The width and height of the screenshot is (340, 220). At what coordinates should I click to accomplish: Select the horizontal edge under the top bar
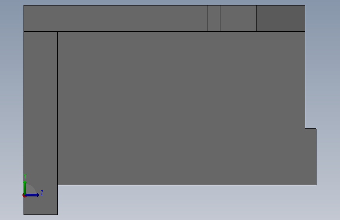point(164,31)
